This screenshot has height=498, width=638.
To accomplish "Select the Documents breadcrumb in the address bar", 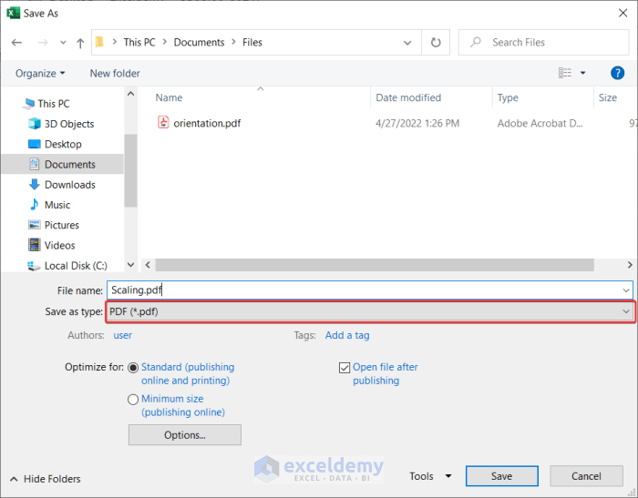I will point(199,42).
